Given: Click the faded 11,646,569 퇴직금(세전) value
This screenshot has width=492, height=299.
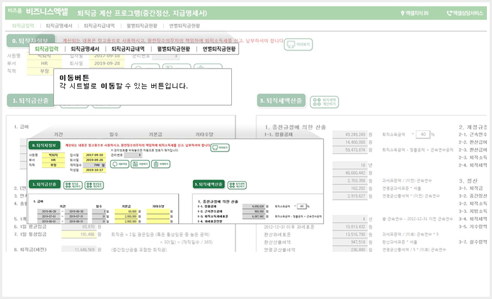Looking at the screenshot, I should (79, 250).
